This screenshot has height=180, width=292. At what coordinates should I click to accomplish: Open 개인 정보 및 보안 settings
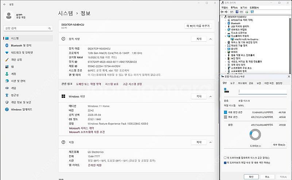[28, 102]
